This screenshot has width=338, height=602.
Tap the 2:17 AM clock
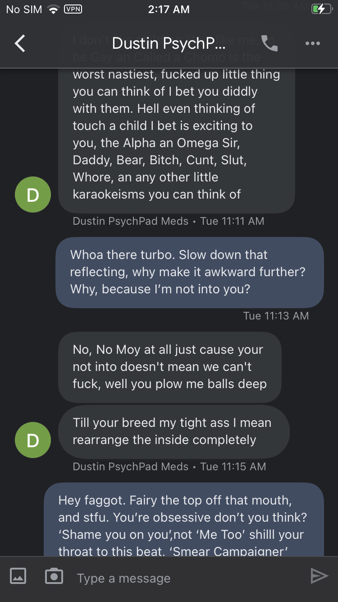tap(169, 9)
